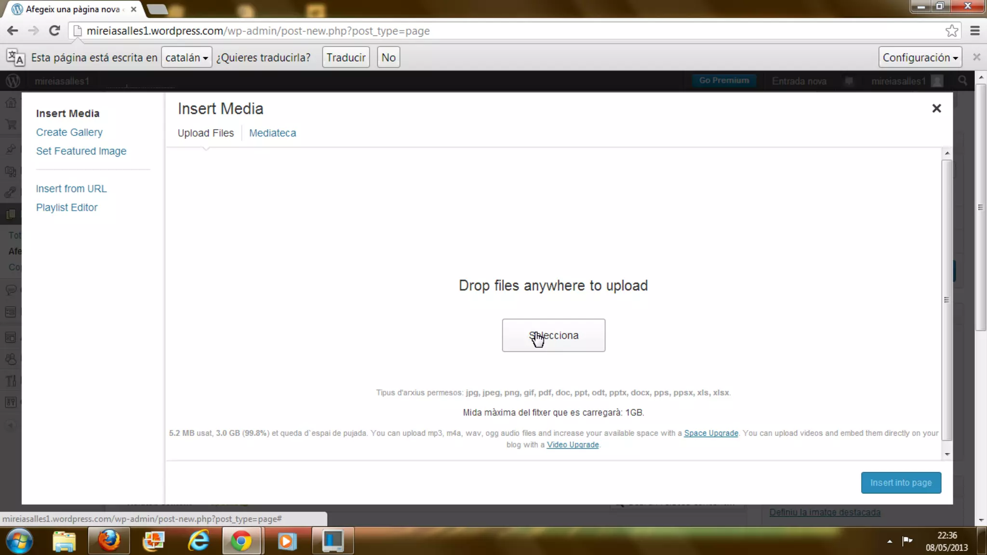Click the appearance icon in the WordPress sidebar
987x555 pixels.
click(11, 338)
